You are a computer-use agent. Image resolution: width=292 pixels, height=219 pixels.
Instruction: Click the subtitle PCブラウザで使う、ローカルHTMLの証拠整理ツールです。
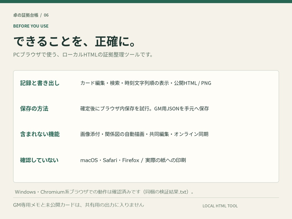coord(83,55)
